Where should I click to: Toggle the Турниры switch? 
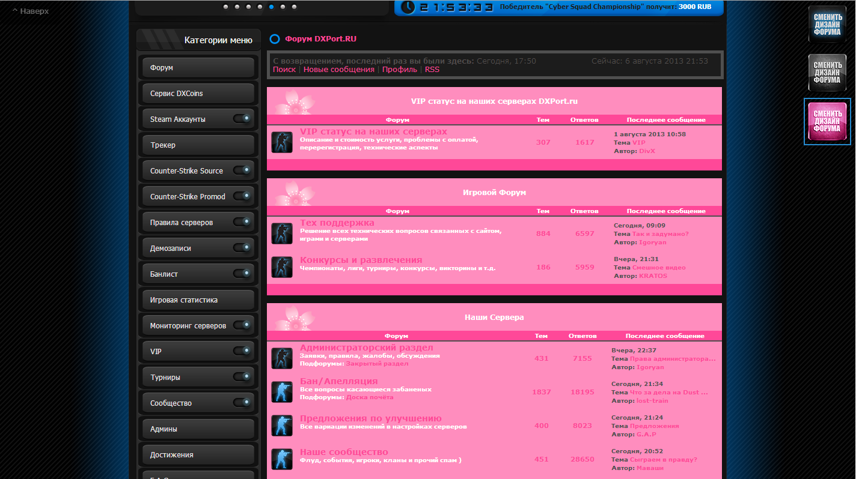[242, 377]
